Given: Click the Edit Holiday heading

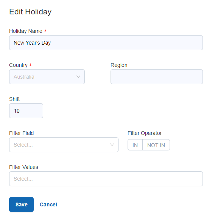Looking at the screenshot, I should [30, 12].
